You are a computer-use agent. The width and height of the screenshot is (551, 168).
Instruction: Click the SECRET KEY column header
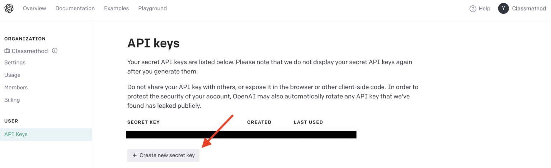(143, 122)
